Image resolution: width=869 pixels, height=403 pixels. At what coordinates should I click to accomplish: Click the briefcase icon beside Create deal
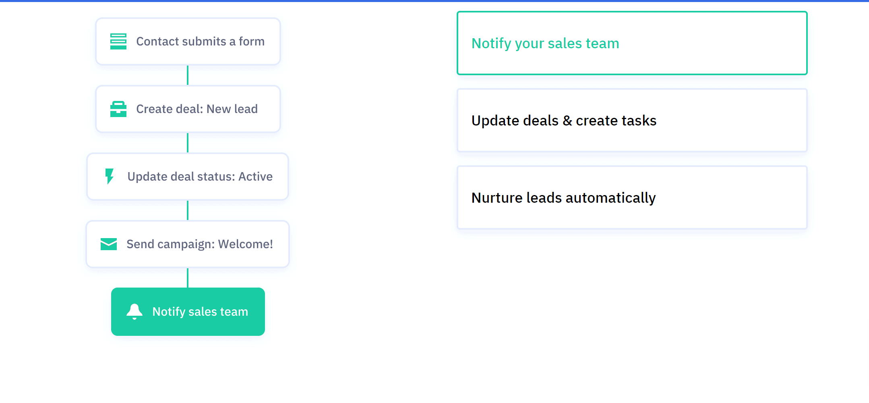118,109
